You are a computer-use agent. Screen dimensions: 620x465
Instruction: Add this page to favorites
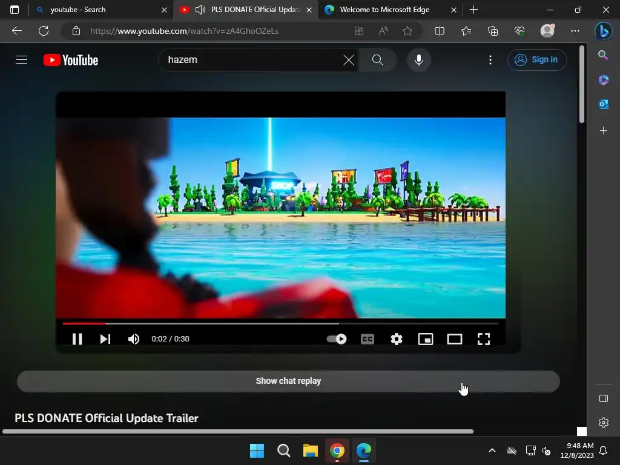(407, 31)
